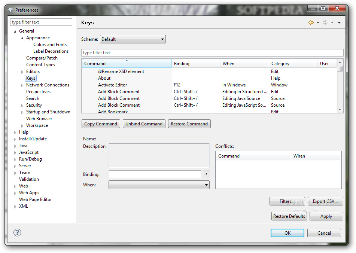Select Label Decorations in tree
The width and height of the screenshot is (356, 253).
point(51,51)
